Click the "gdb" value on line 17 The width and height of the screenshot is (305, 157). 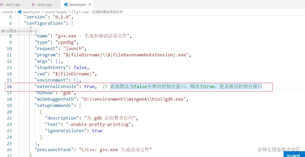point(67,93)
